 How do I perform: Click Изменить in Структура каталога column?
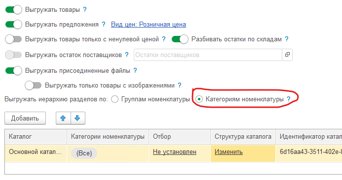(228, 152)
